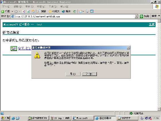Click the 可信站点 trusted sites status icon
The image size is (161, 121).
pos(131,113)
